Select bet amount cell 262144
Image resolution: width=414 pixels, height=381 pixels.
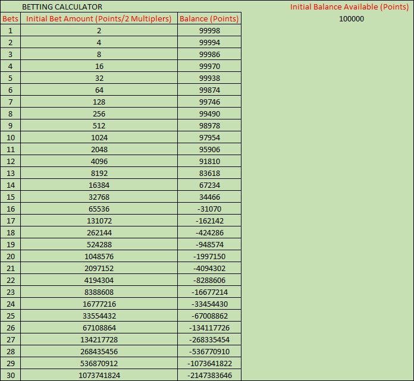click(99, 232)
